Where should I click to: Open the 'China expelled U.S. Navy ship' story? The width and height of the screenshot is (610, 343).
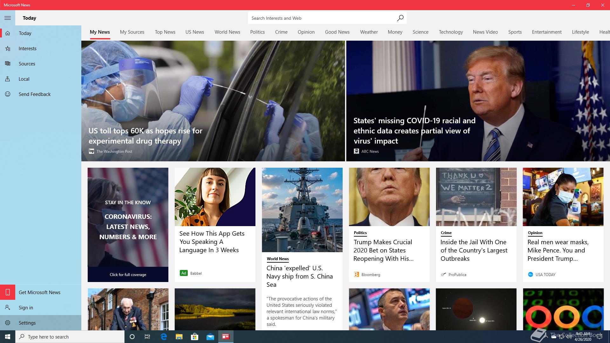click(300, 276)
